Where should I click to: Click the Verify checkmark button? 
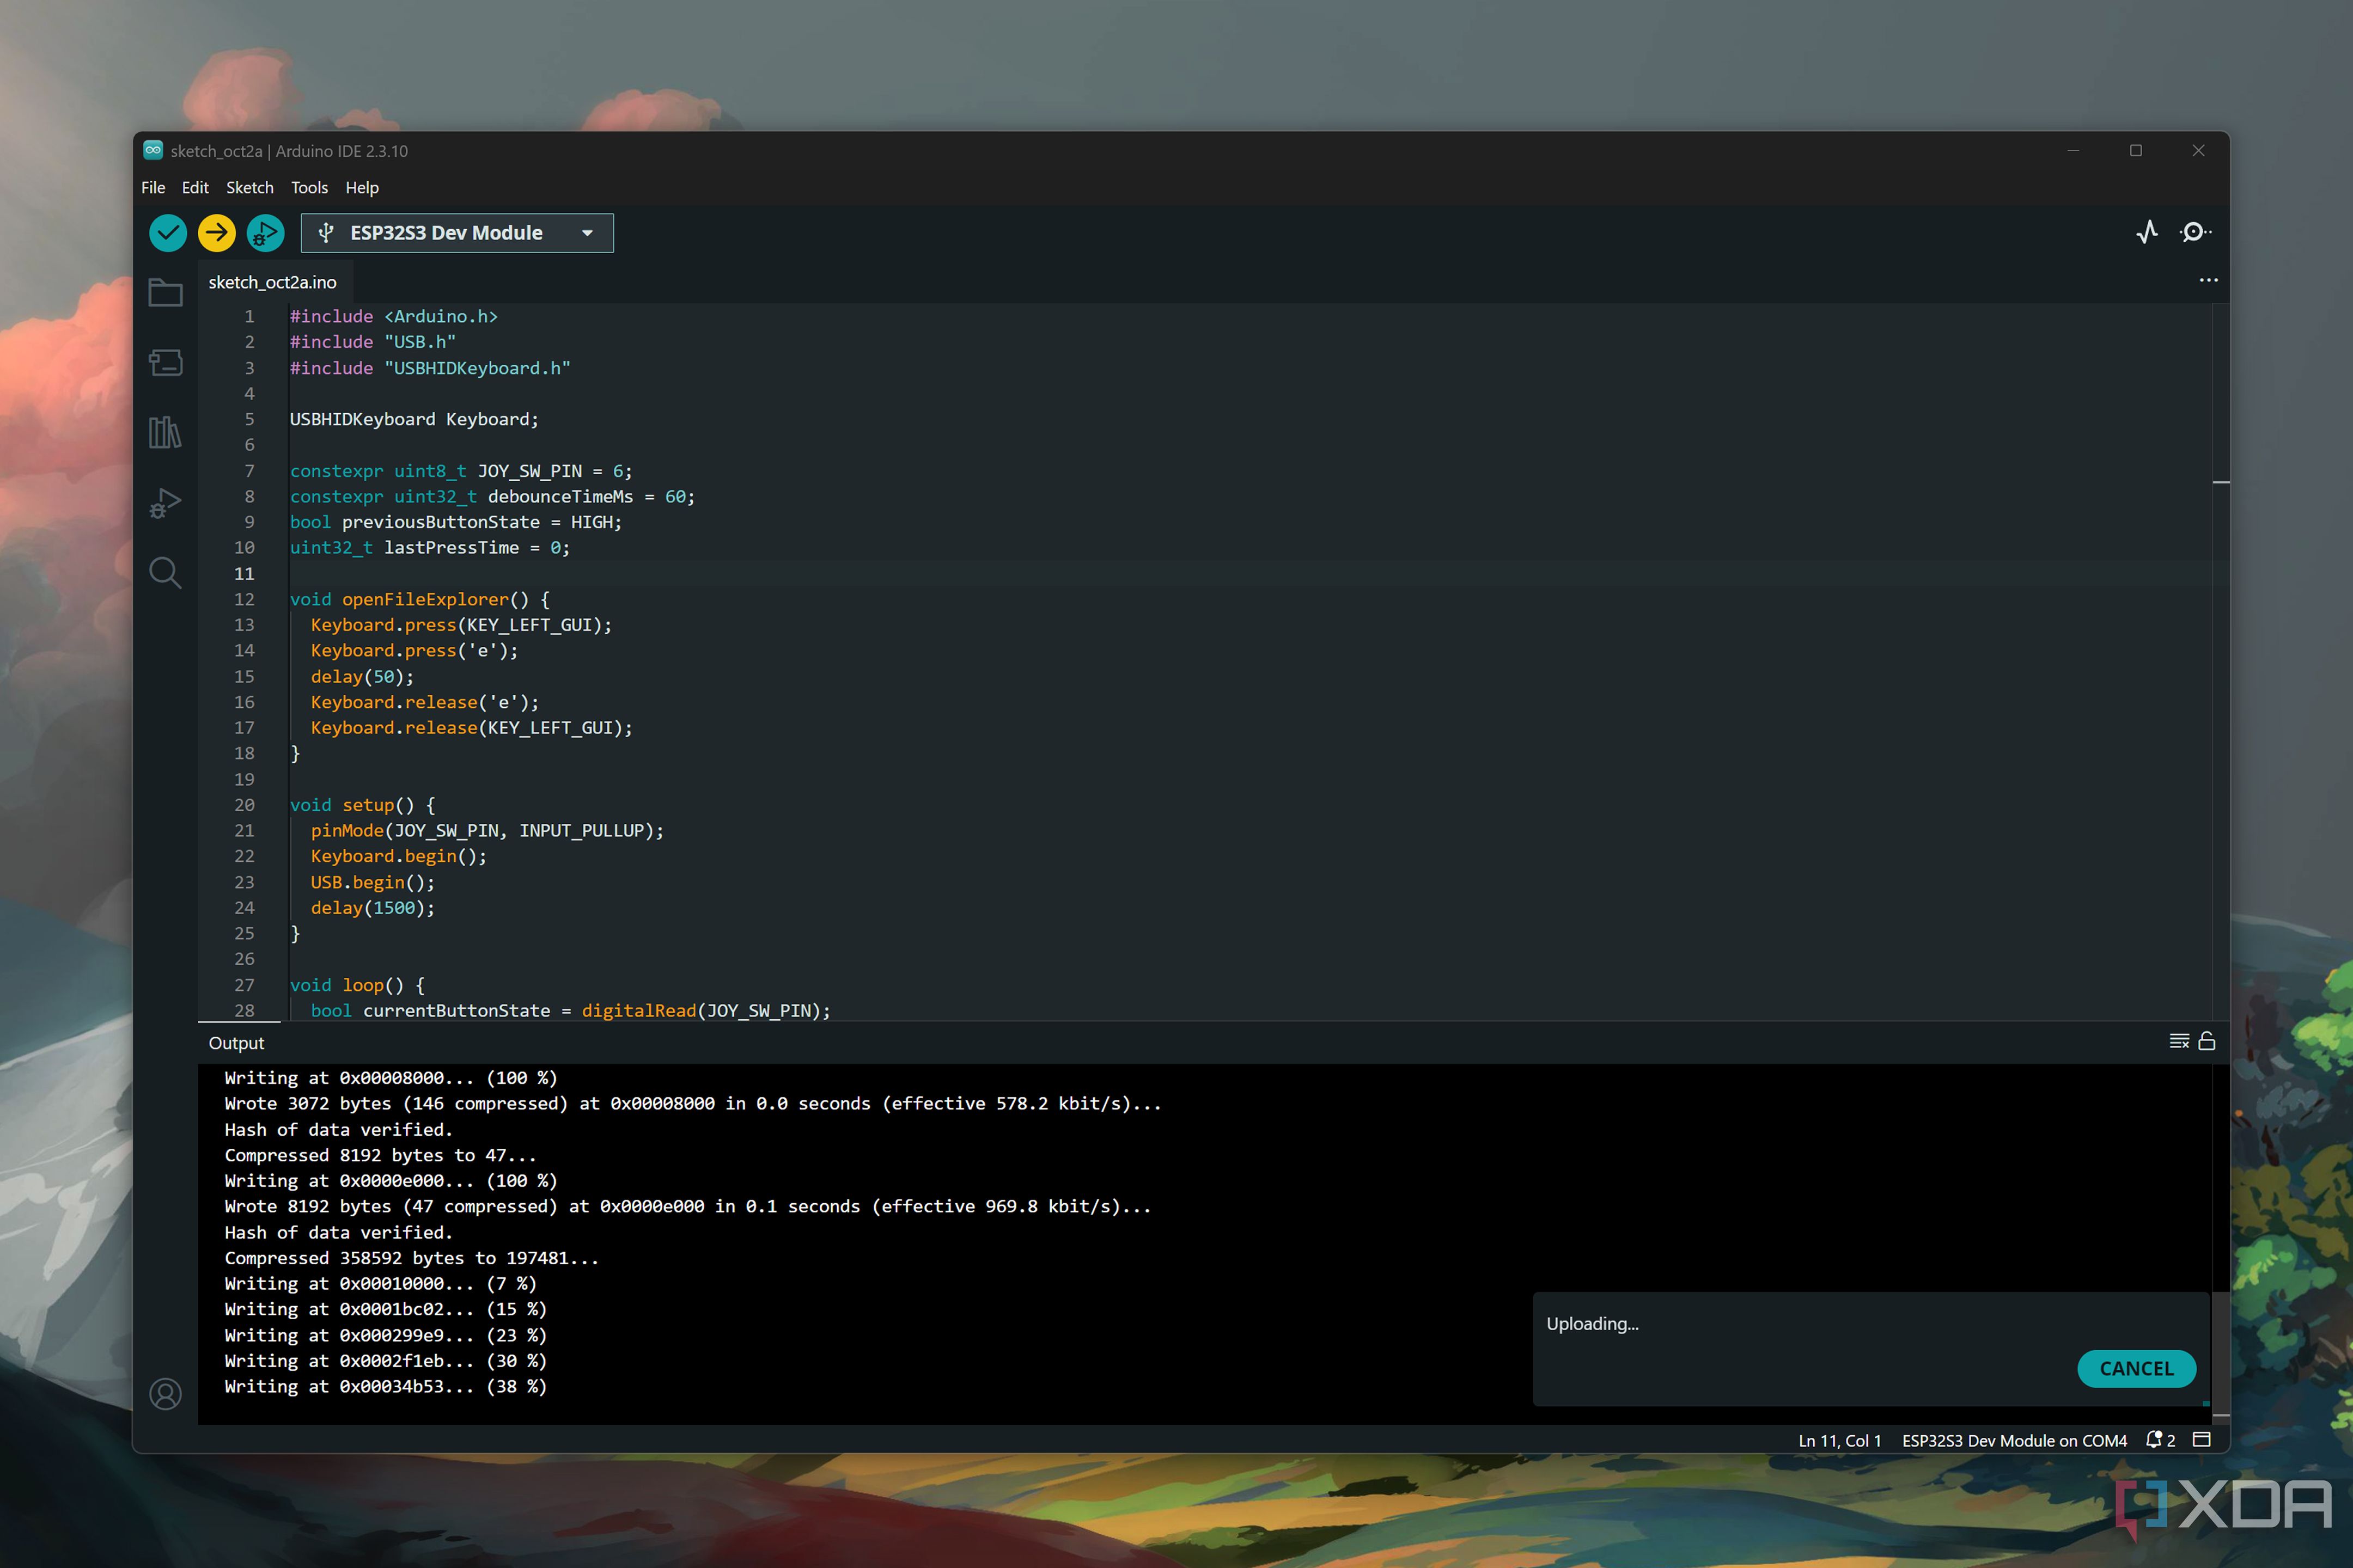(168, 233)
